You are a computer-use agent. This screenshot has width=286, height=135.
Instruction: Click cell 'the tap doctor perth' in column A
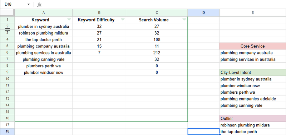point(44,40)
